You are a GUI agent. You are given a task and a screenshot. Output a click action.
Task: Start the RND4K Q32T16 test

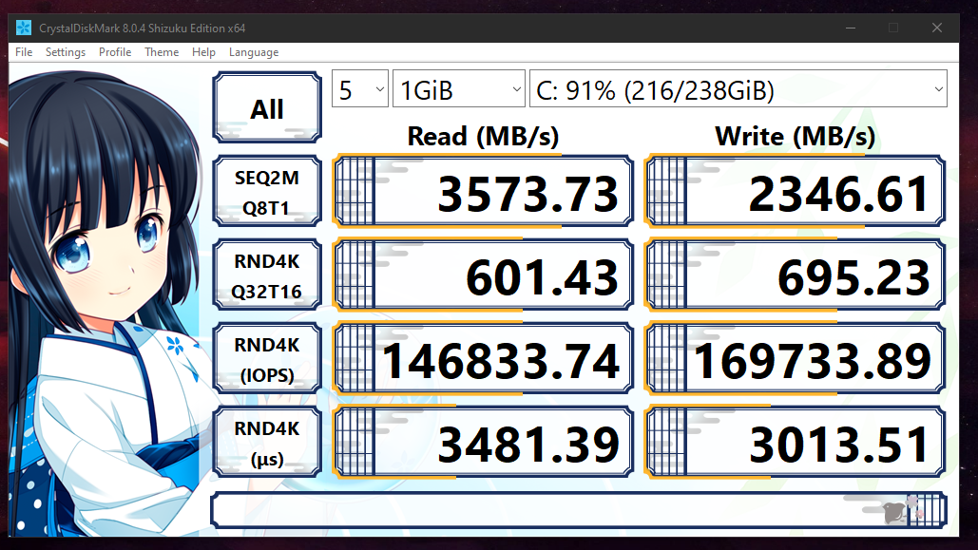pyautogui.click(x=267, y=275)
